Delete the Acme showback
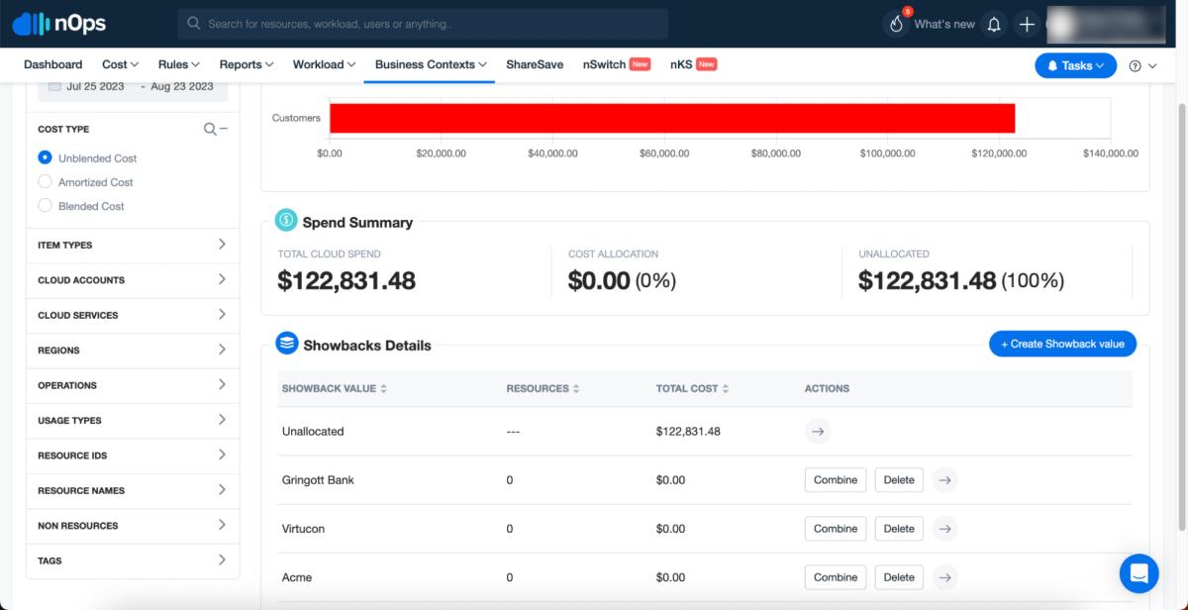1188x610 pixels. pos(899,577)
